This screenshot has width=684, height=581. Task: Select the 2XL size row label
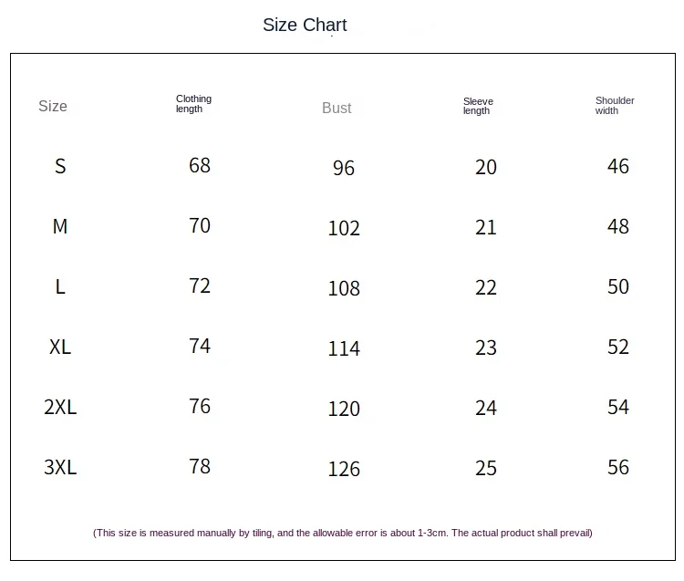[x=60, y=407]
